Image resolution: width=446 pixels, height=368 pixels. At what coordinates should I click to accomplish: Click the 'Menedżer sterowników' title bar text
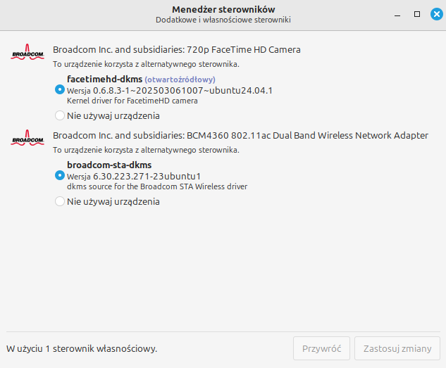(x=223, y=9)
